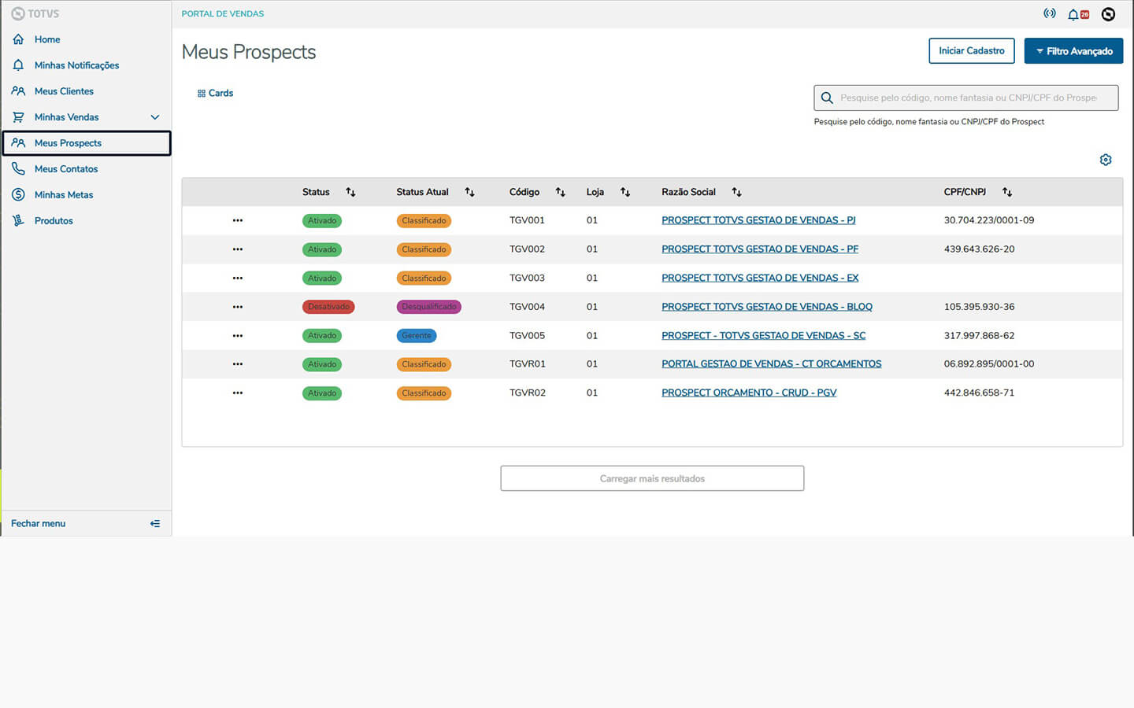The height and width of the screenshot is (708, 1134).
Task: Sort table by Código column
Action: click(560, 192)
